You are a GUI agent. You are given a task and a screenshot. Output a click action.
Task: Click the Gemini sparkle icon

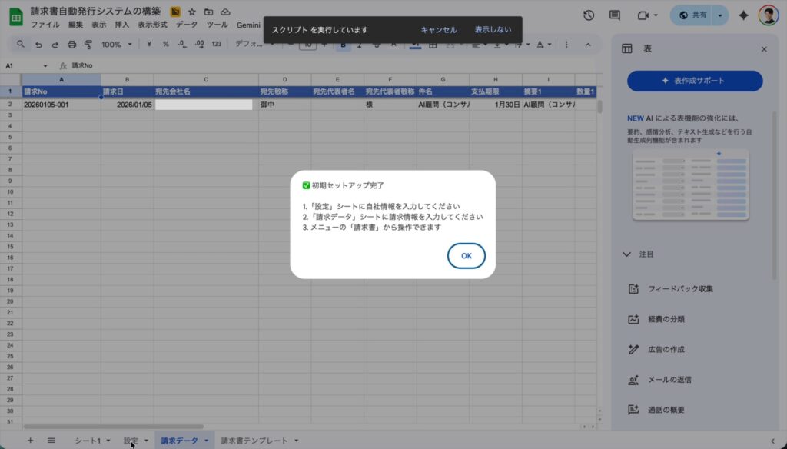click(x=743, y=15)
